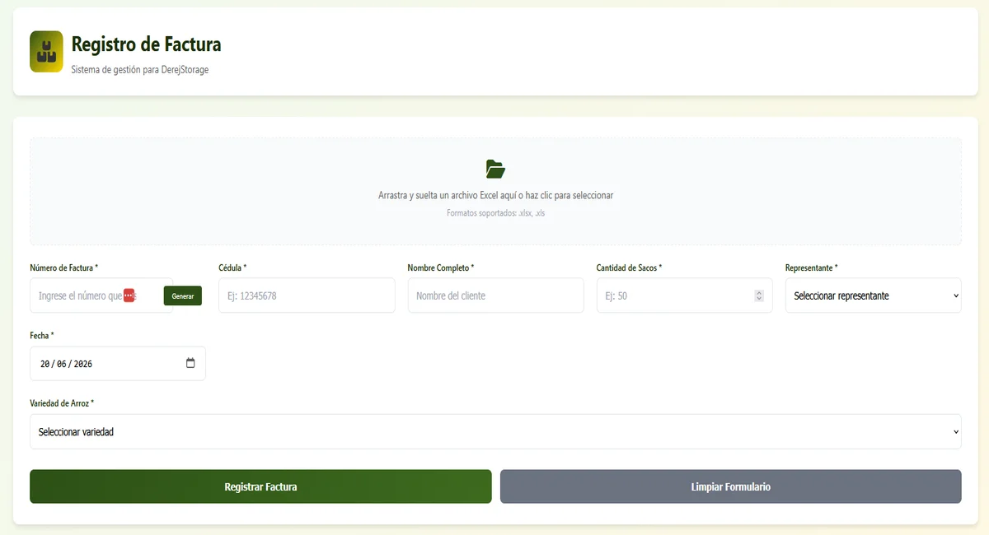
Task: Click the "Cantidad de Sacos *" label
Action: click(630, 268)
